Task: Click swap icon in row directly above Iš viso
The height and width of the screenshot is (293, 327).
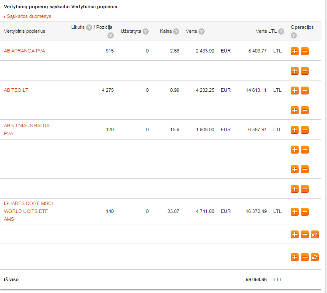Action: tap(315, 257)
